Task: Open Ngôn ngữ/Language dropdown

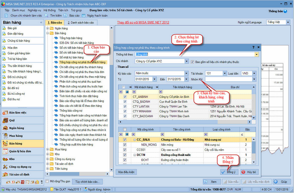Action: 288,23
